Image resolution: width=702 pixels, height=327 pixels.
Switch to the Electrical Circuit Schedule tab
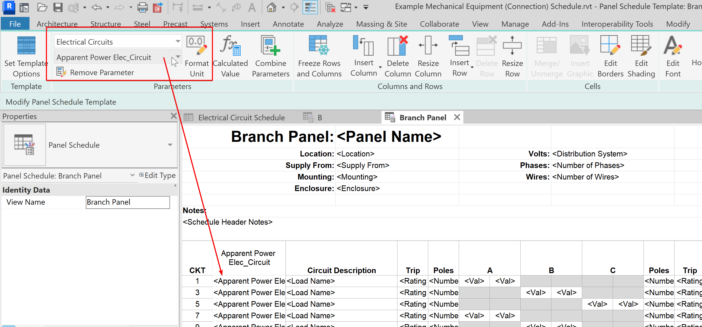click(x=241, y=118)
